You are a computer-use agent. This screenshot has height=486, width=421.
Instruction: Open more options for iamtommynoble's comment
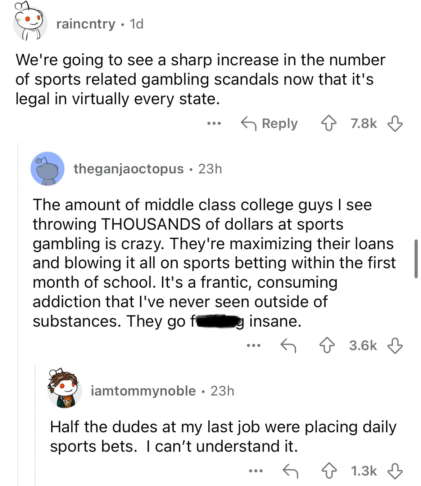pyautogui.click(x=255, y=471)
